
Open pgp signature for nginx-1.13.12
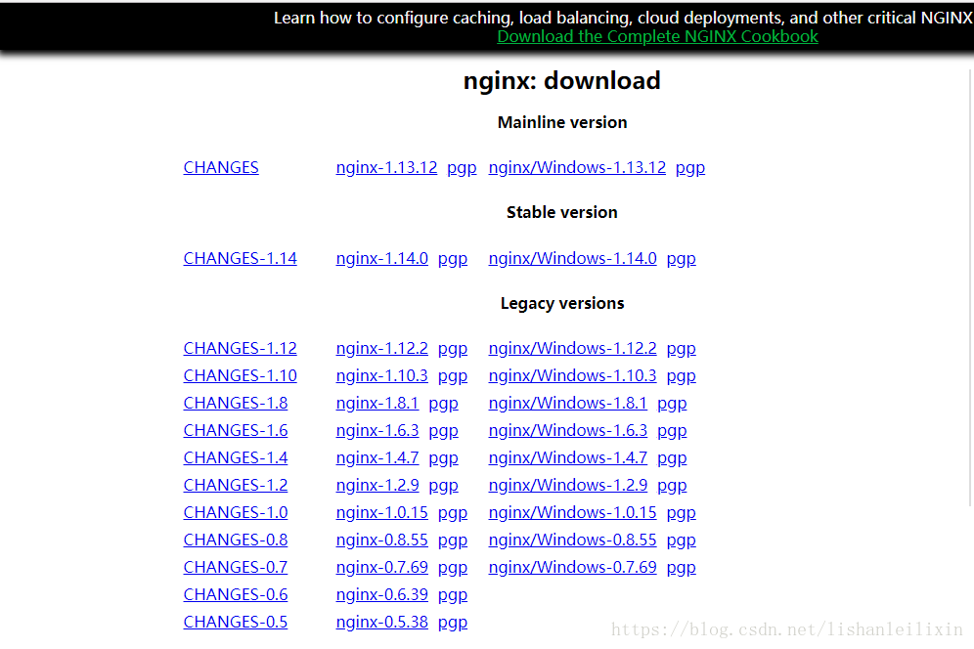tap(462, 168)
